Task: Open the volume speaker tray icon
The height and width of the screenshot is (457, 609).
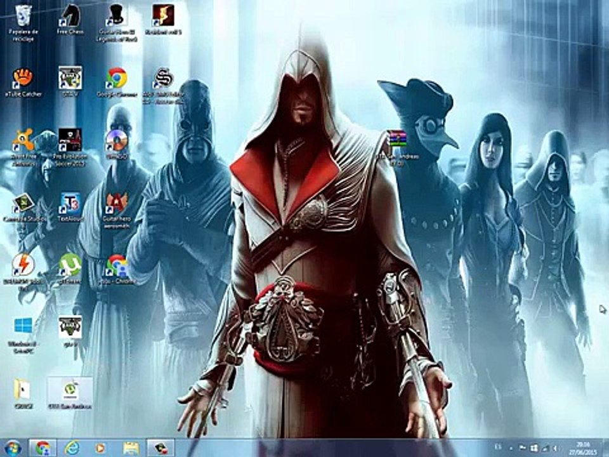Action: (556, 448)
